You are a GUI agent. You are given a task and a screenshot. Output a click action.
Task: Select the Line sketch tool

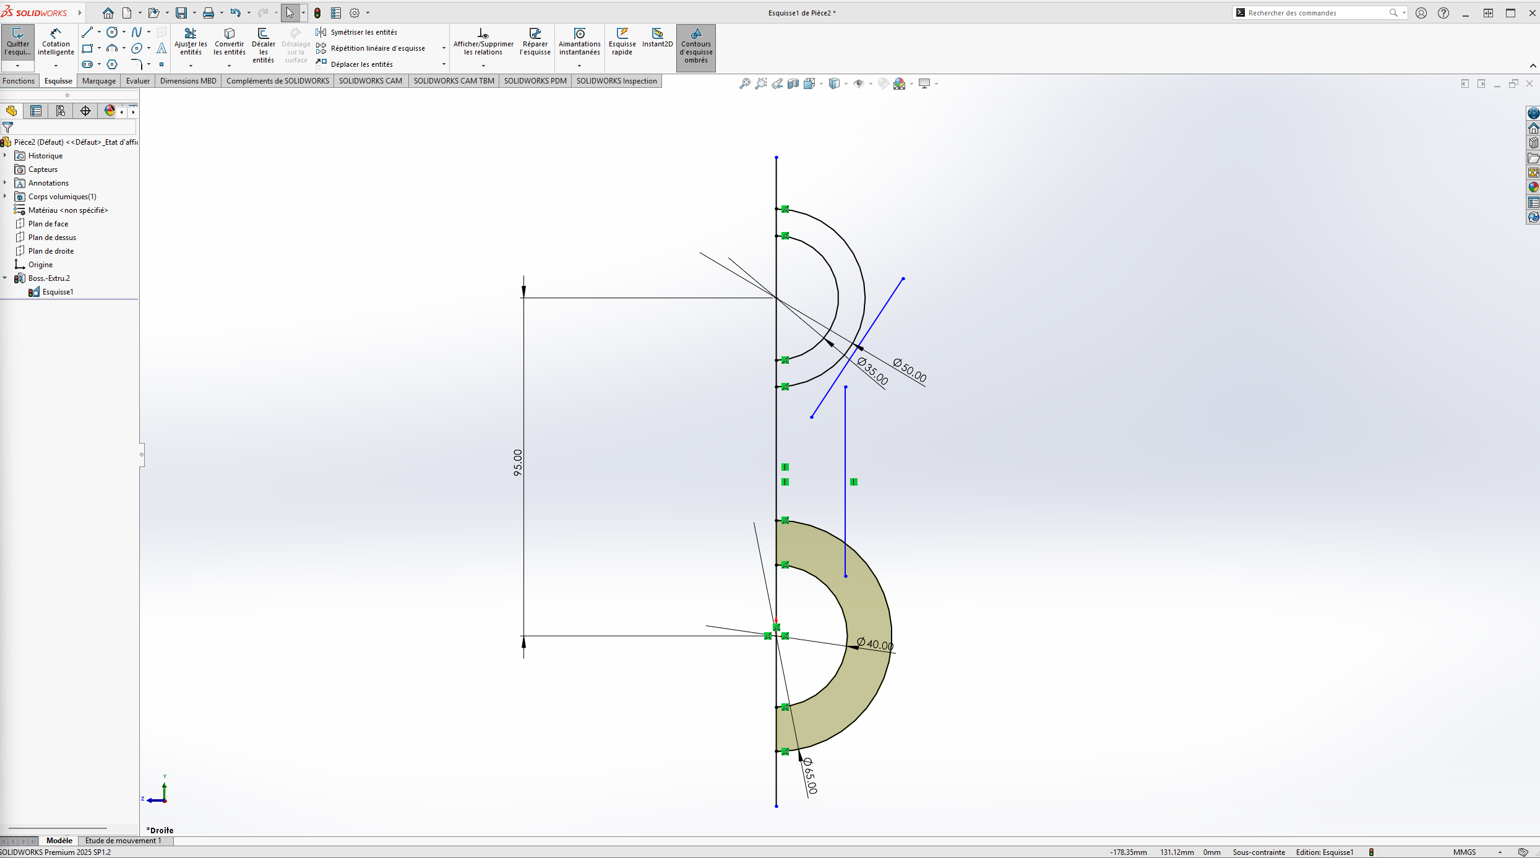[x=87, y=32]
